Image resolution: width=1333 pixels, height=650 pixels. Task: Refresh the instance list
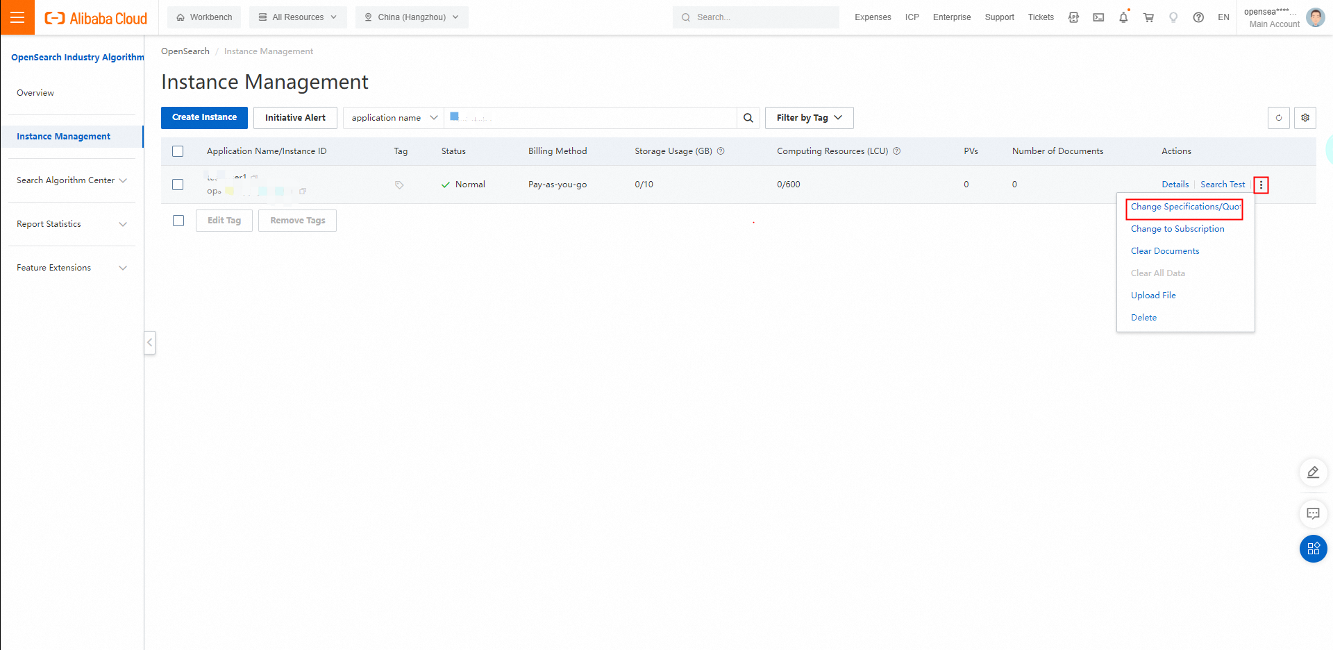[1279, 118]
